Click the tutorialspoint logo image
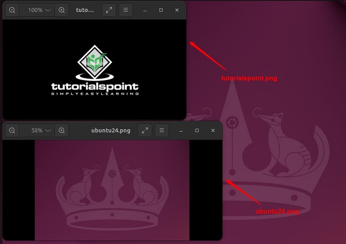Viewport: 346px width, 244px height. pyautogui.click(x=95, y=70)
